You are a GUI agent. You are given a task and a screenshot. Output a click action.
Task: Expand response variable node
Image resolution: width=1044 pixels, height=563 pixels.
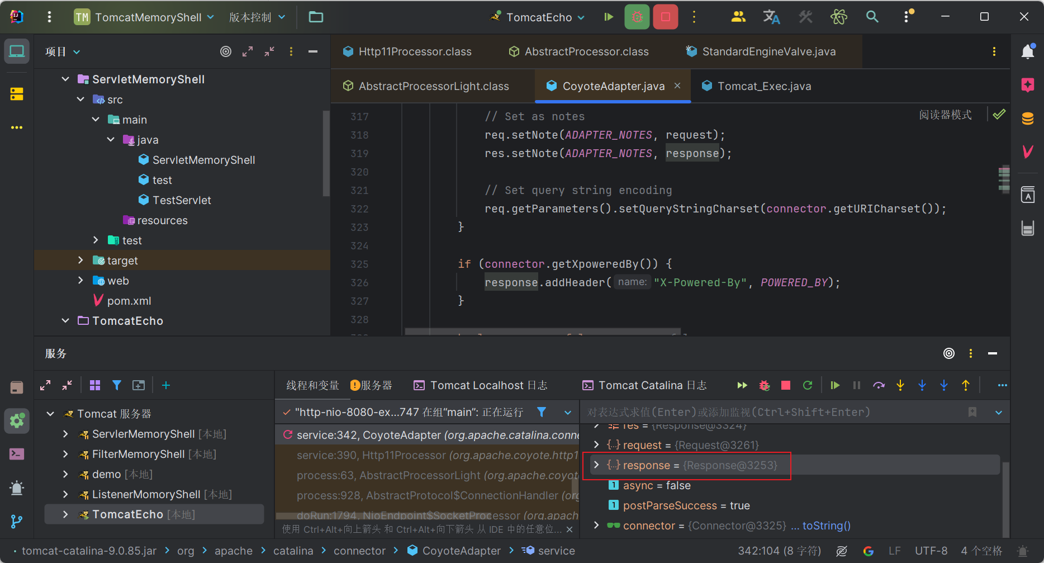[x=596, y=465]
